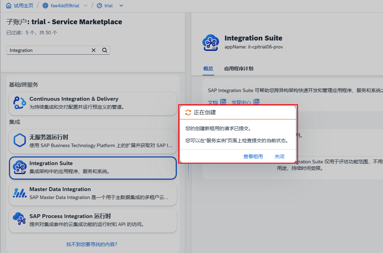Select the 概览 tab
Viewport: 383px width, 253px height.
point(208,69)
